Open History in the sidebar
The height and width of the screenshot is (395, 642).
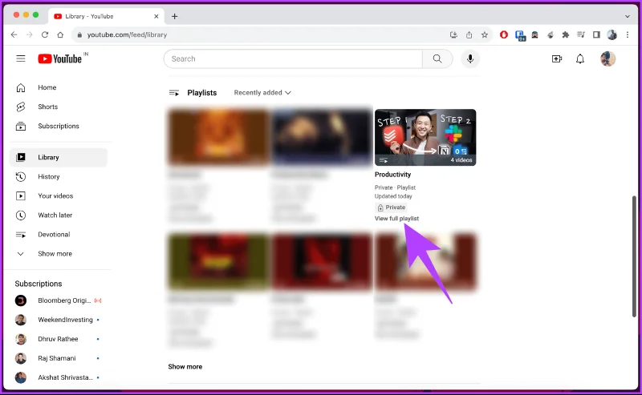(x=59, y=176)
